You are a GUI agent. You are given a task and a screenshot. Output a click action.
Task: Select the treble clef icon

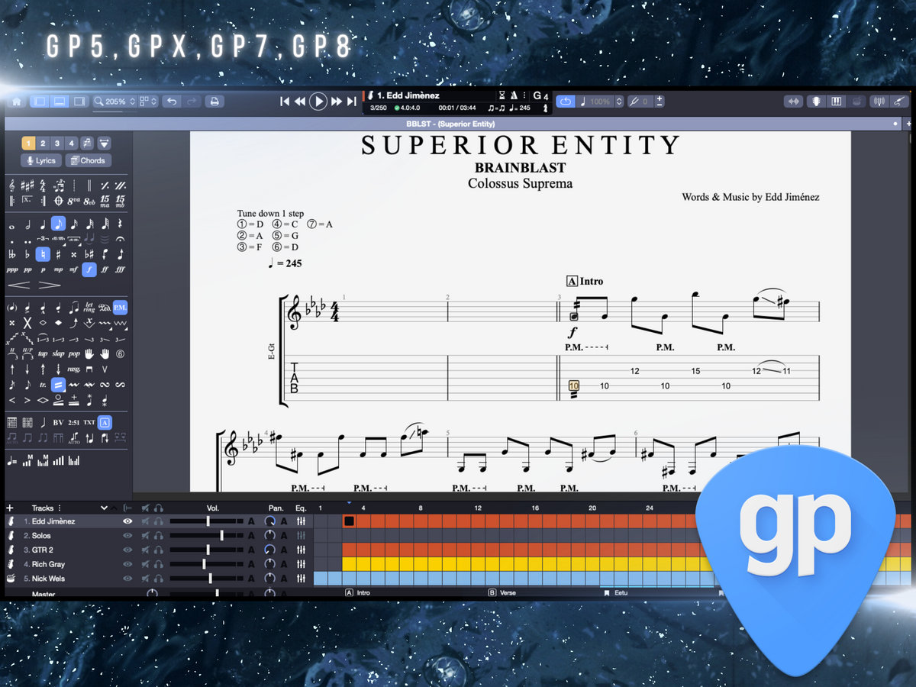pos(11,185)
